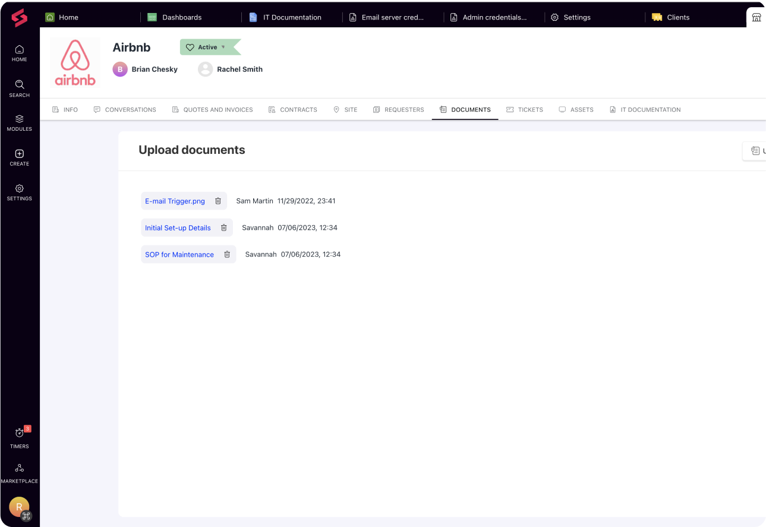This screenshot has height=527, width=766.
Task: Delete the Initial Set-up Details document
Action: pos(224,228)
